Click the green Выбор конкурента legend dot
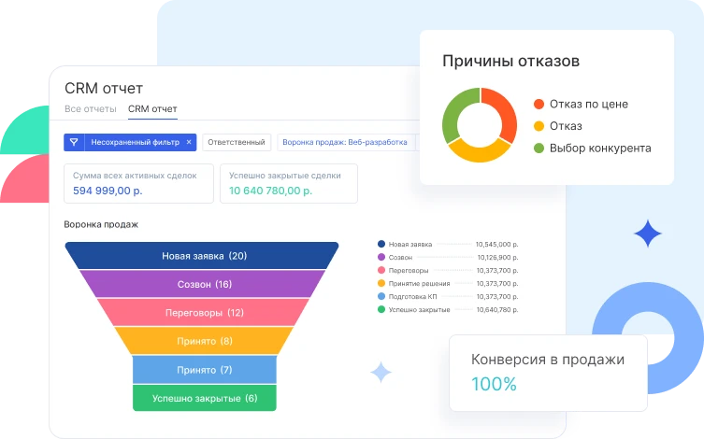The height and width of the screenshot is (439, 704). (539, 149)
